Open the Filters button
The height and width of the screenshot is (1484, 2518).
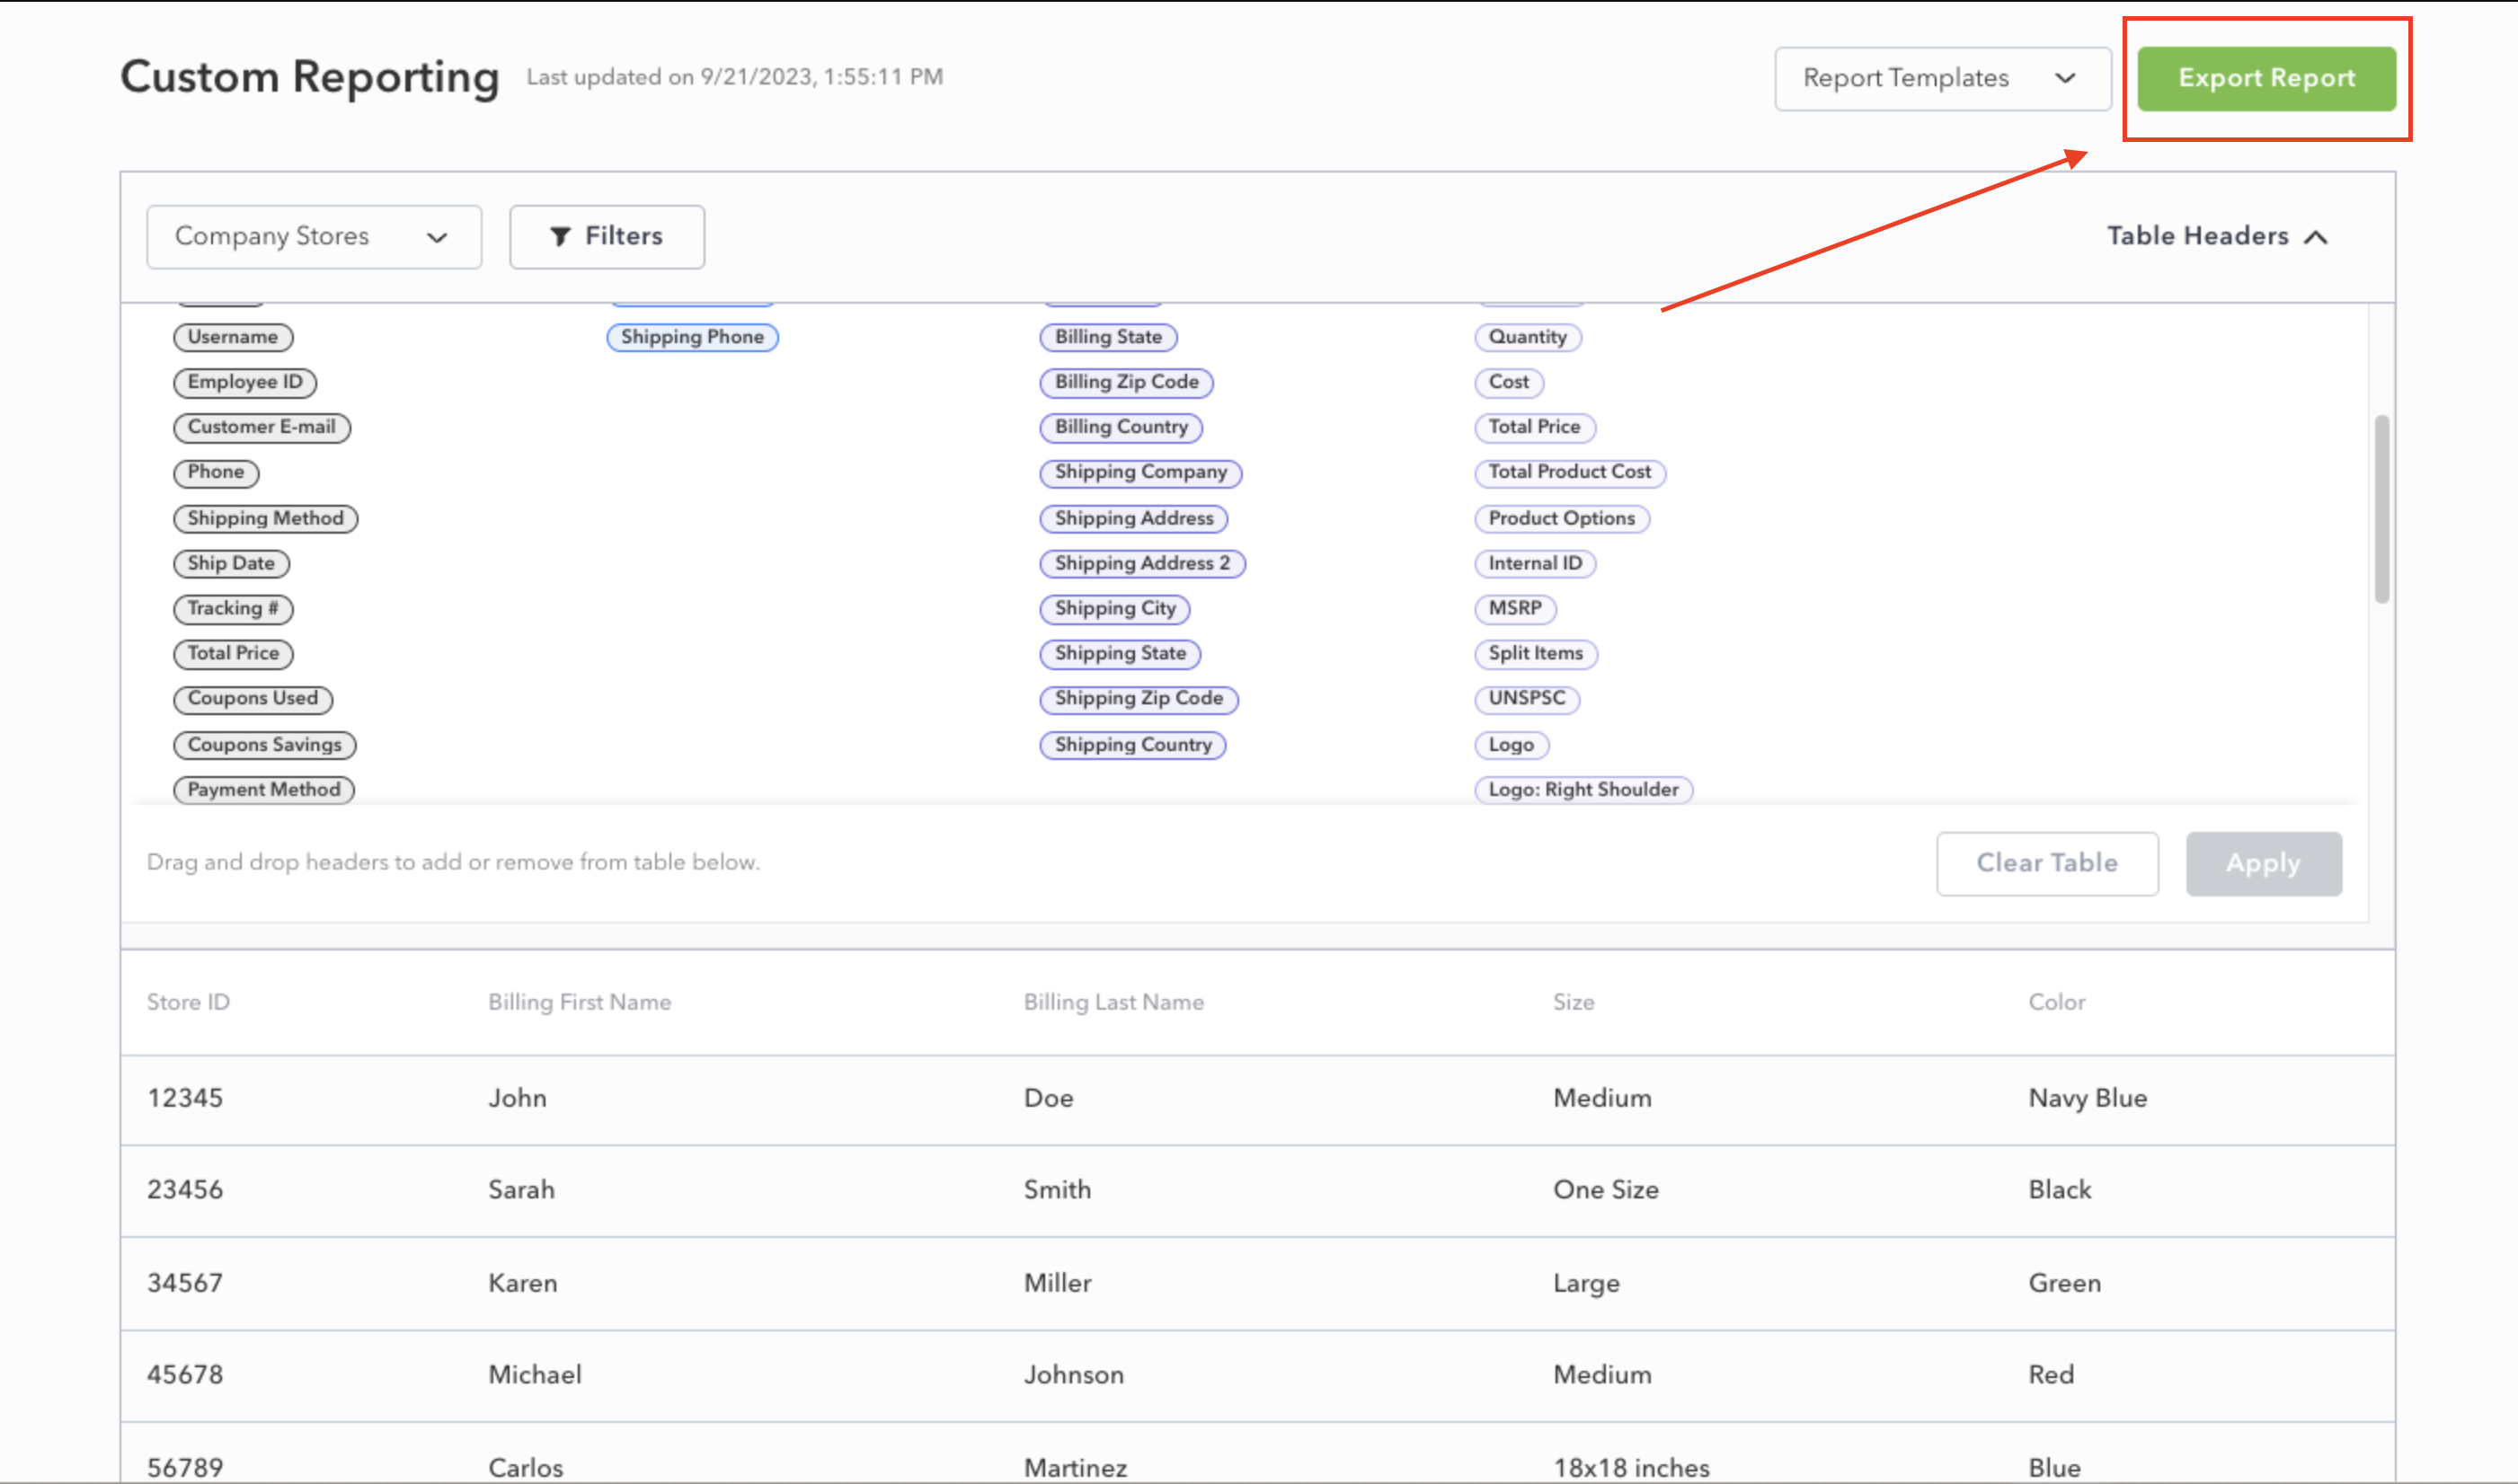point(607,237)
